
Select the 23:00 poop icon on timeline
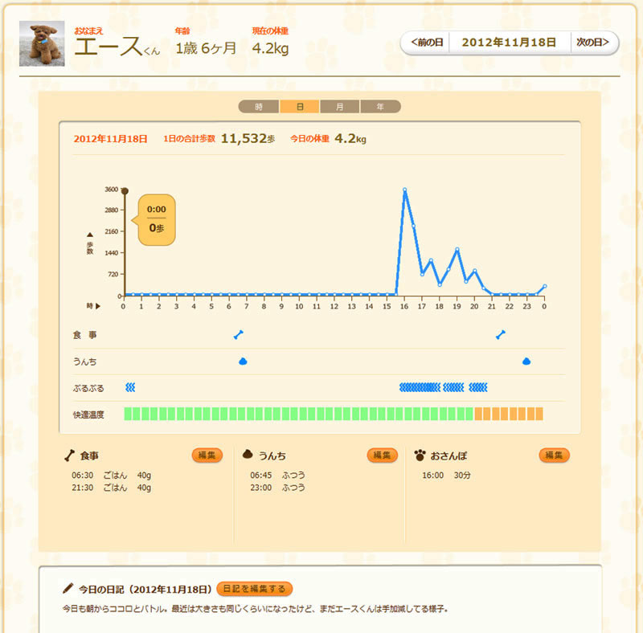coord(526,361)
